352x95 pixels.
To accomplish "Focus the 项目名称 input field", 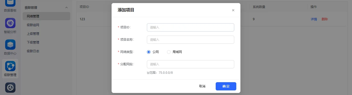I will click(x=190, y=40).
